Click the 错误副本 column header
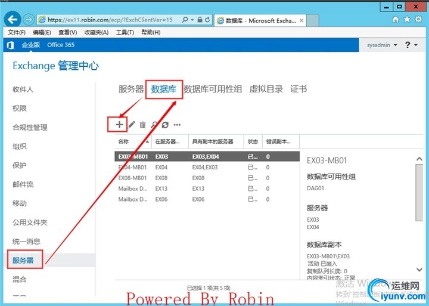Image resolution: width=429 pixels, height=306 pixels. pos(281,141)
